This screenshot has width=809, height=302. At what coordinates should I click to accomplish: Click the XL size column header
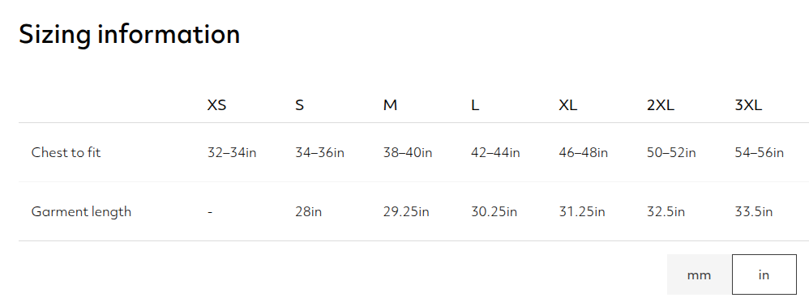click(568, 105)
